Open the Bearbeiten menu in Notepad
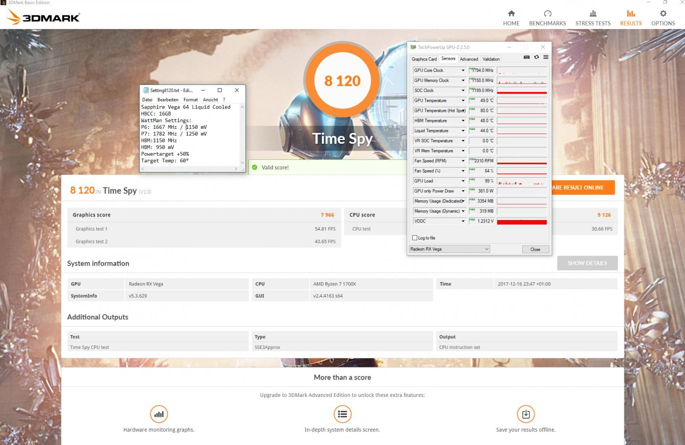Screen dimensions: 685x445 (x=168, y=100)
